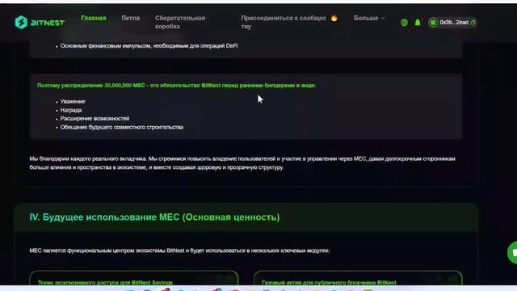This screenshot has width=517, height=291.
Task: Open the Сберегательная коробка page
Action: tap(180, 22)
